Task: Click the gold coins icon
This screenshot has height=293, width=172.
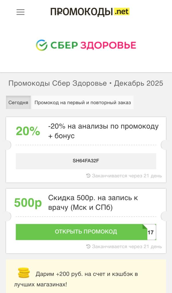Action: pos(24,273)
